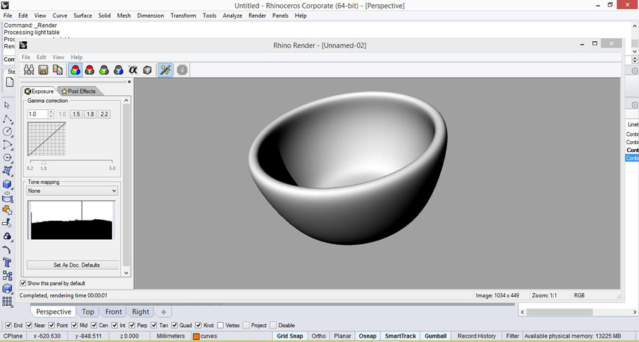Show the alpha channel
The image size is (639, 342).
tap(133, 70)
